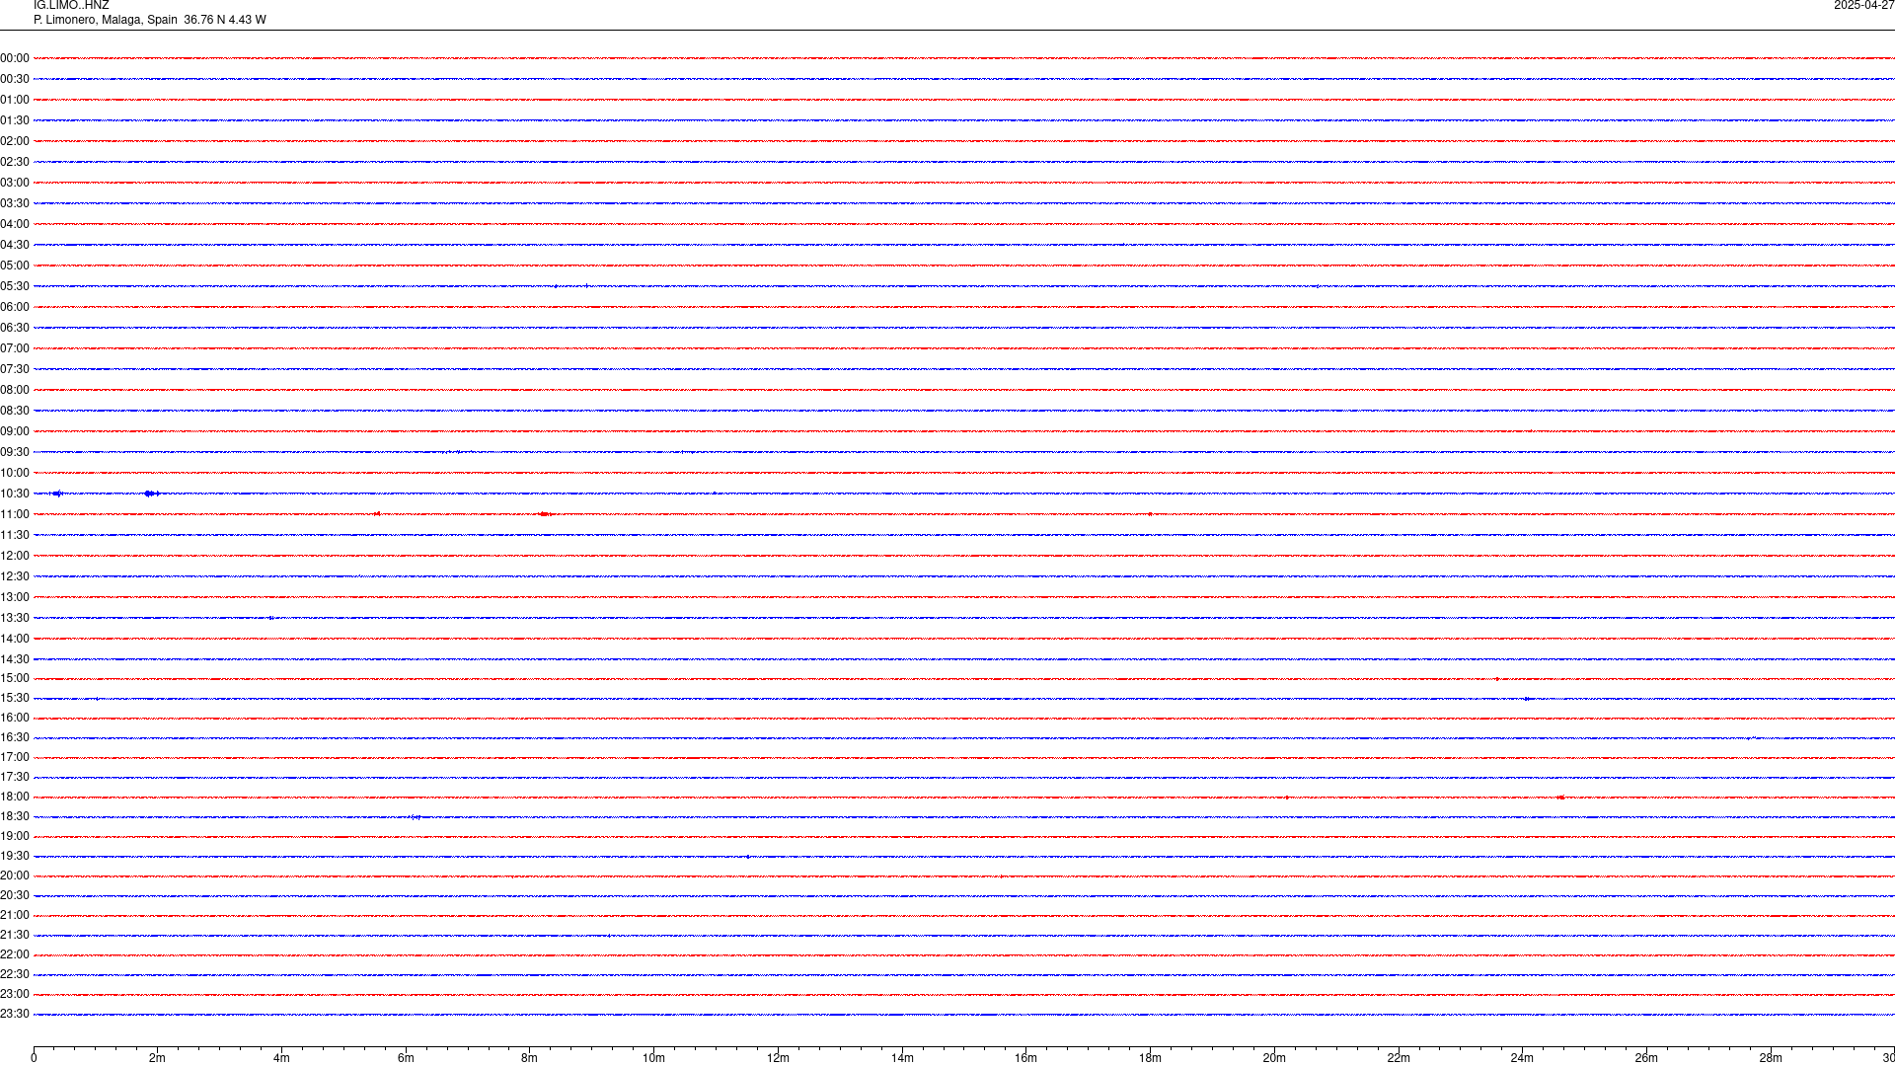Click the 18m tick label on the axis
Screen dimensions: 1895x1066
1150,1058
